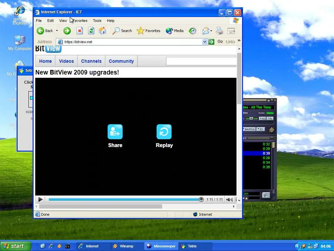The width and height of the screenshot is (334, 251).
Task: Toggle Winamp EQ button
Action: (x=263, y=118)
